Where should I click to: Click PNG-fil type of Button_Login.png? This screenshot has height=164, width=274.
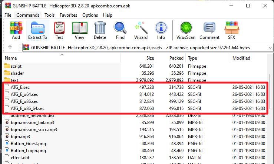click(195, 151)
